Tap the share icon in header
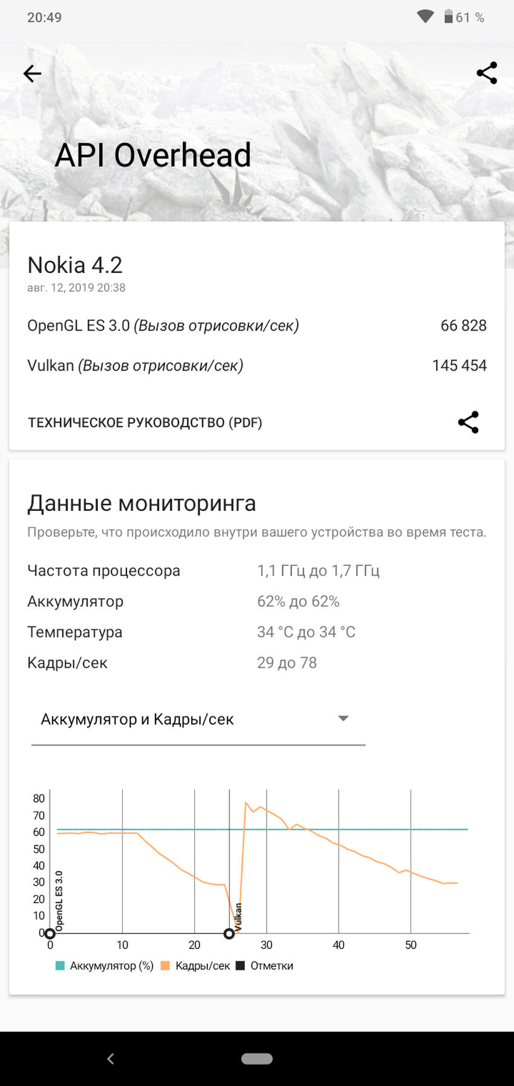 click(487, 73)
